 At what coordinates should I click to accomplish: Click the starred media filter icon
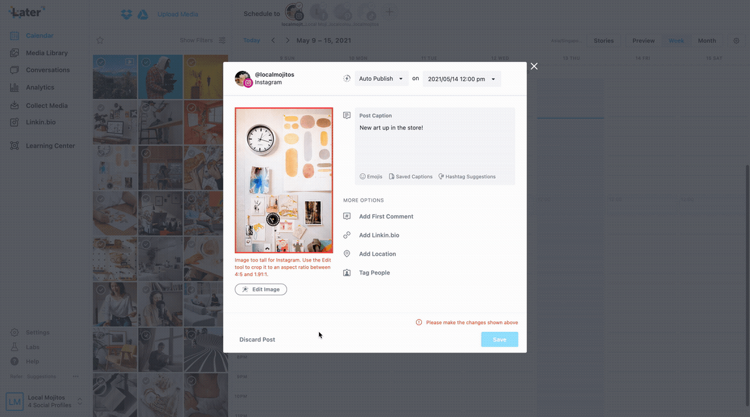100,40
